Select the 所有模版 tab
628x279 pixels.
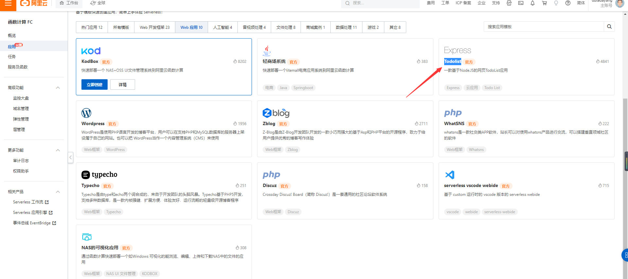(x=121, y=27)
